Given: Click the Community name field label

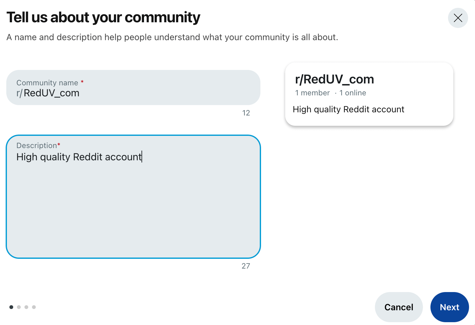Looking at the screenshot, I should click(47, 83).
